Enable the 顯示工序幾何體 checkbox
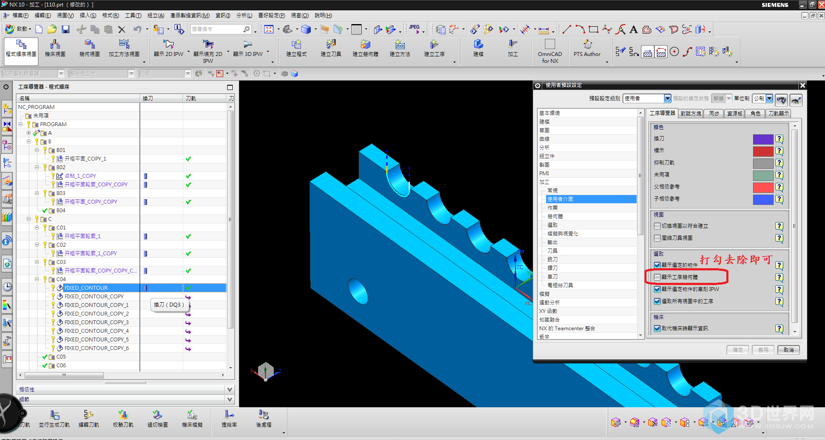Image resolution: width=825 pixels, height=440 pixels. coord(657,277)
